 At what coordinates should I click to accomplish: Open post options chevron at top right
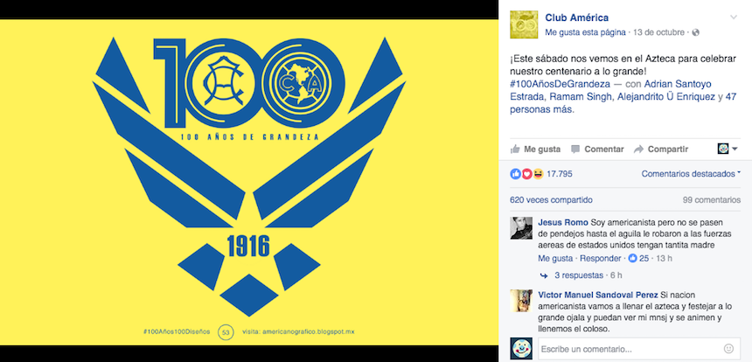(x=734, y=17)
